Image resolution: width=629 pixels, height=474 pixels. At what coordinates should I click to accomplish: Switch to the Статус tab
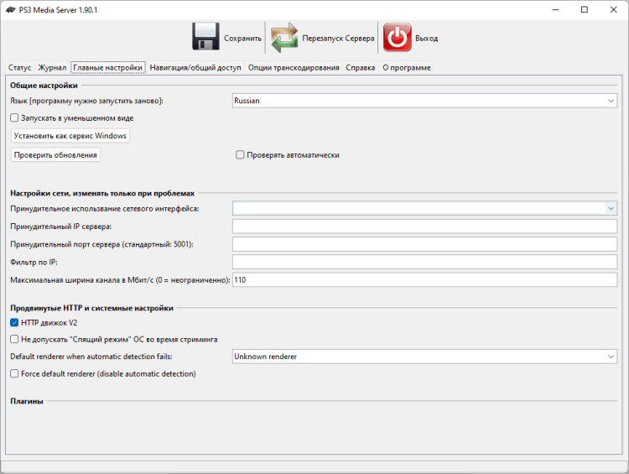click(x=19, y=67)
